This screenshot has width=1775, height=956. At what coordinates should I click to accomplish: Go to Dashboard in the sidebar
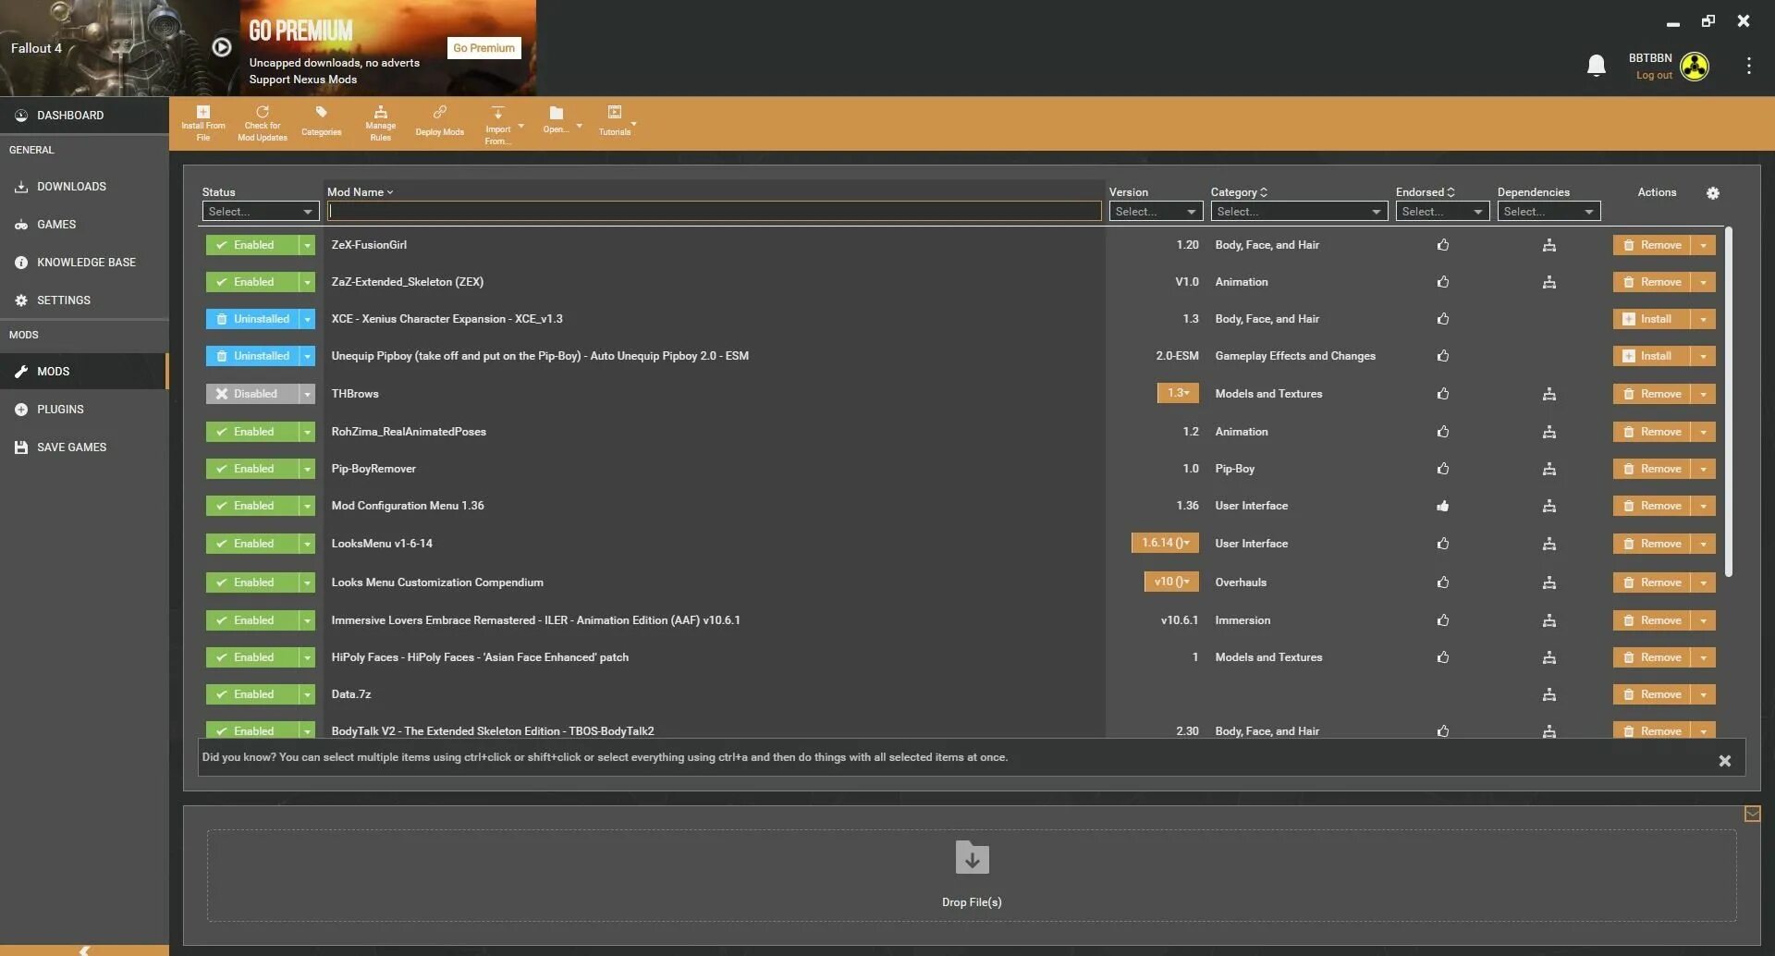(84, 116)
